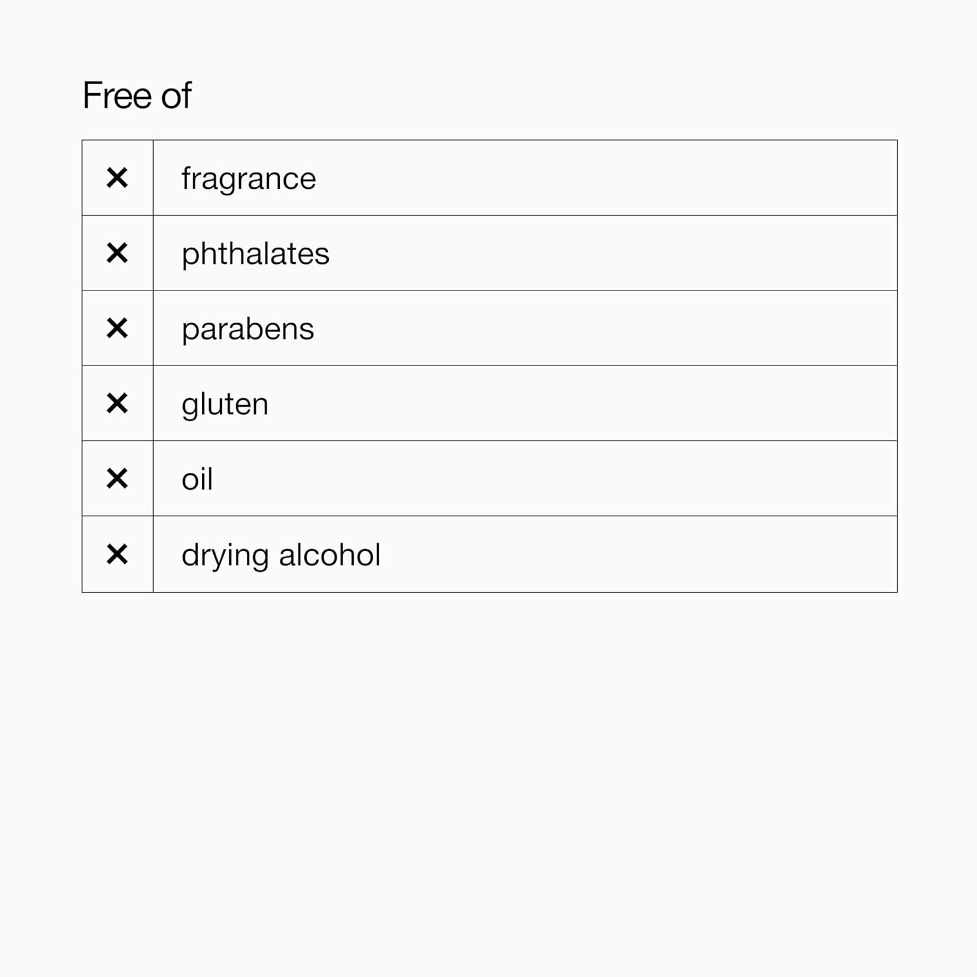The width and height of the screenshot is (977, 977).
Task: Click the X icon beside gluten
Action: click(x=117, y=404)
